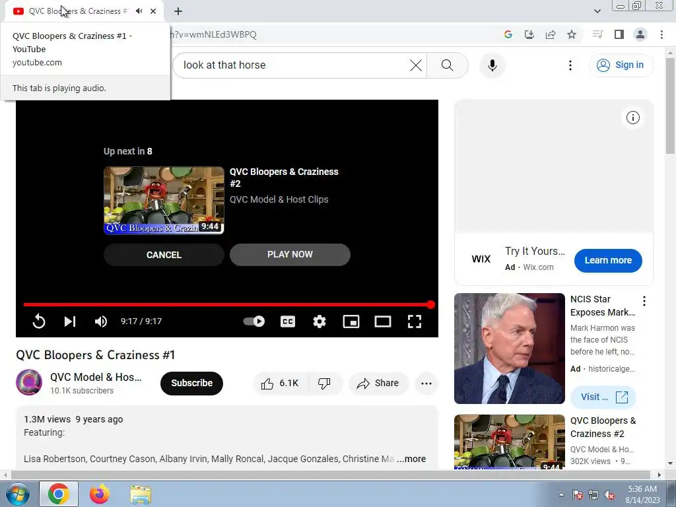Image resolution: width=676 pixels, height=507 pixels.
Task: Open YouTube settings three-dot menu
Action: 570,65
